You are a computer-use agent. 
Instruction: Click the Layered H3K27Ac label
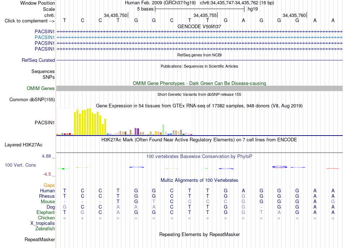(23, 145)
